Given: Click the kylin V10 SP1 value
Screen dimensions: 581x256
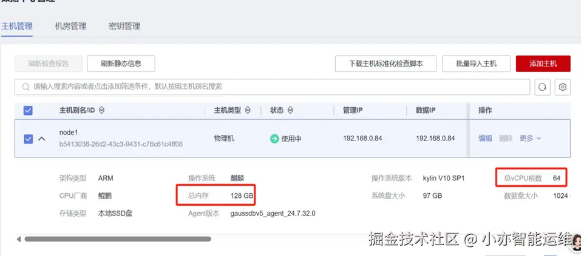Looking at the screenshot, I should point(444,179).
